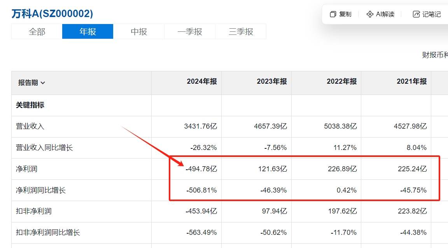Click the 营业收入同比增长 row label

(x=44, y=148)
